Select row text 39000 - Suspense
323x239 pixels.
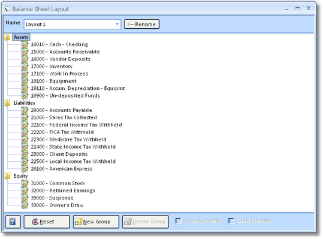pyautogui.click(x=52, y=198)
